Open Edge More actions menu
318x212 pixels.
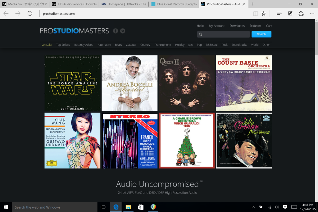[x=312, y=13]
